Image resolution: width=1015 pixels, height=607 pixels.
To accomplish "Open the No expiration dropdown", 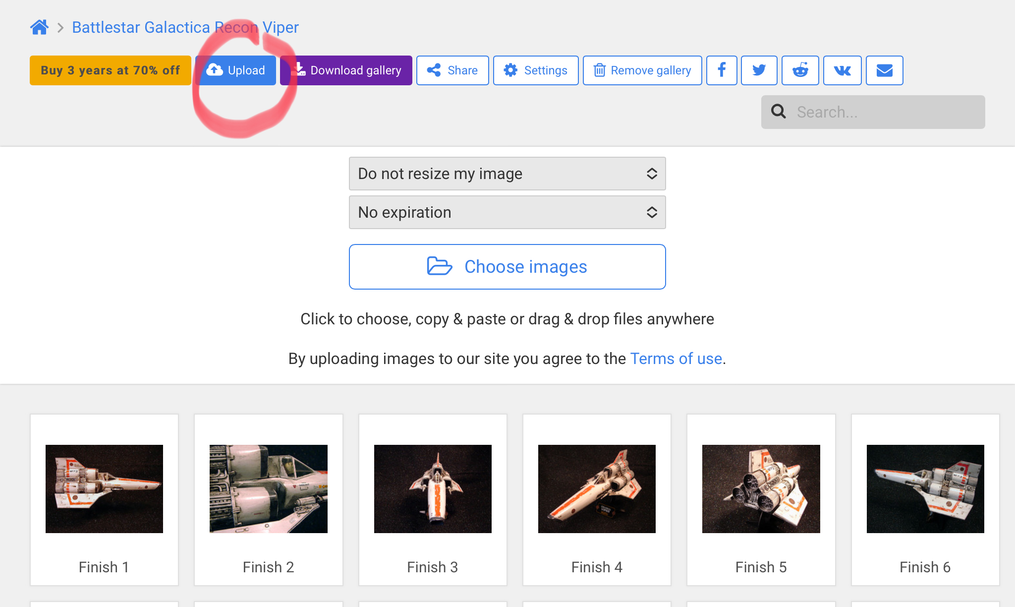I will click(507, 212).
